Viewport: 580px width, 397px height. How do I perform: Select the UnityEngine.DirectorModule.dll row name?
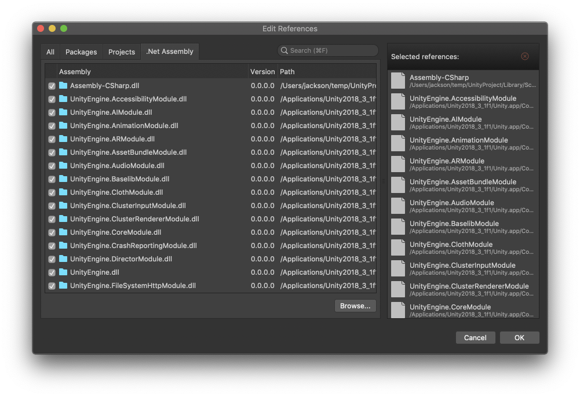(x=121, y=258)
